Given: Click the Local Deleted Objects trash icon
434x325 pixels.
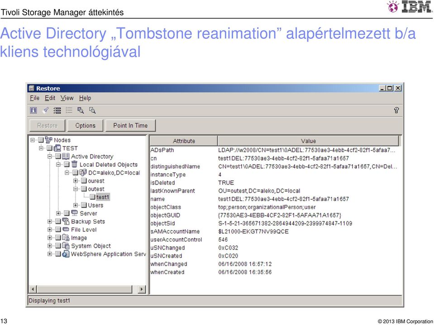Looking at the screenshot, I should coord(75,165).
